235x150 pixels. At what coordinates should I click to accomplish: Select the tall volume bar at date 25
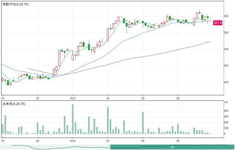(x=143, y=123)
